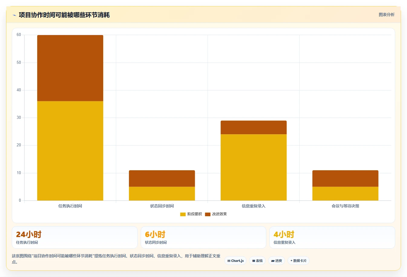The width and height of the screenshot is (407, 277).
Task: Click the description paragraph starting 这张图围绕
Action: pyautogui.click(x=116, y=259)
